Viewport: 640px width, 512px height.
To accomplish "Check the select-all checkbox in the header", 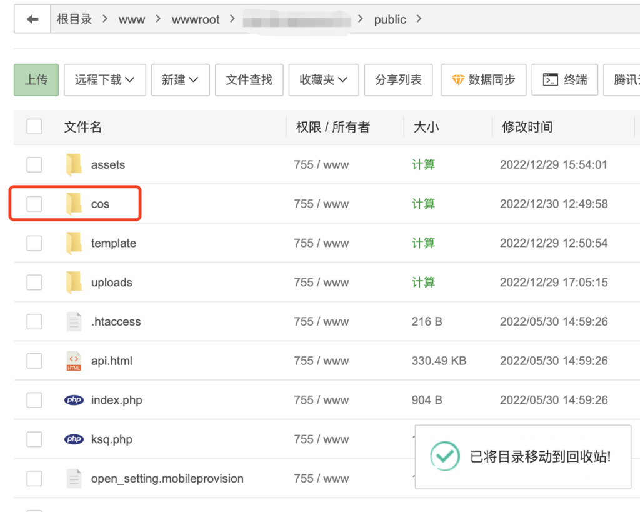I will 34,126.
